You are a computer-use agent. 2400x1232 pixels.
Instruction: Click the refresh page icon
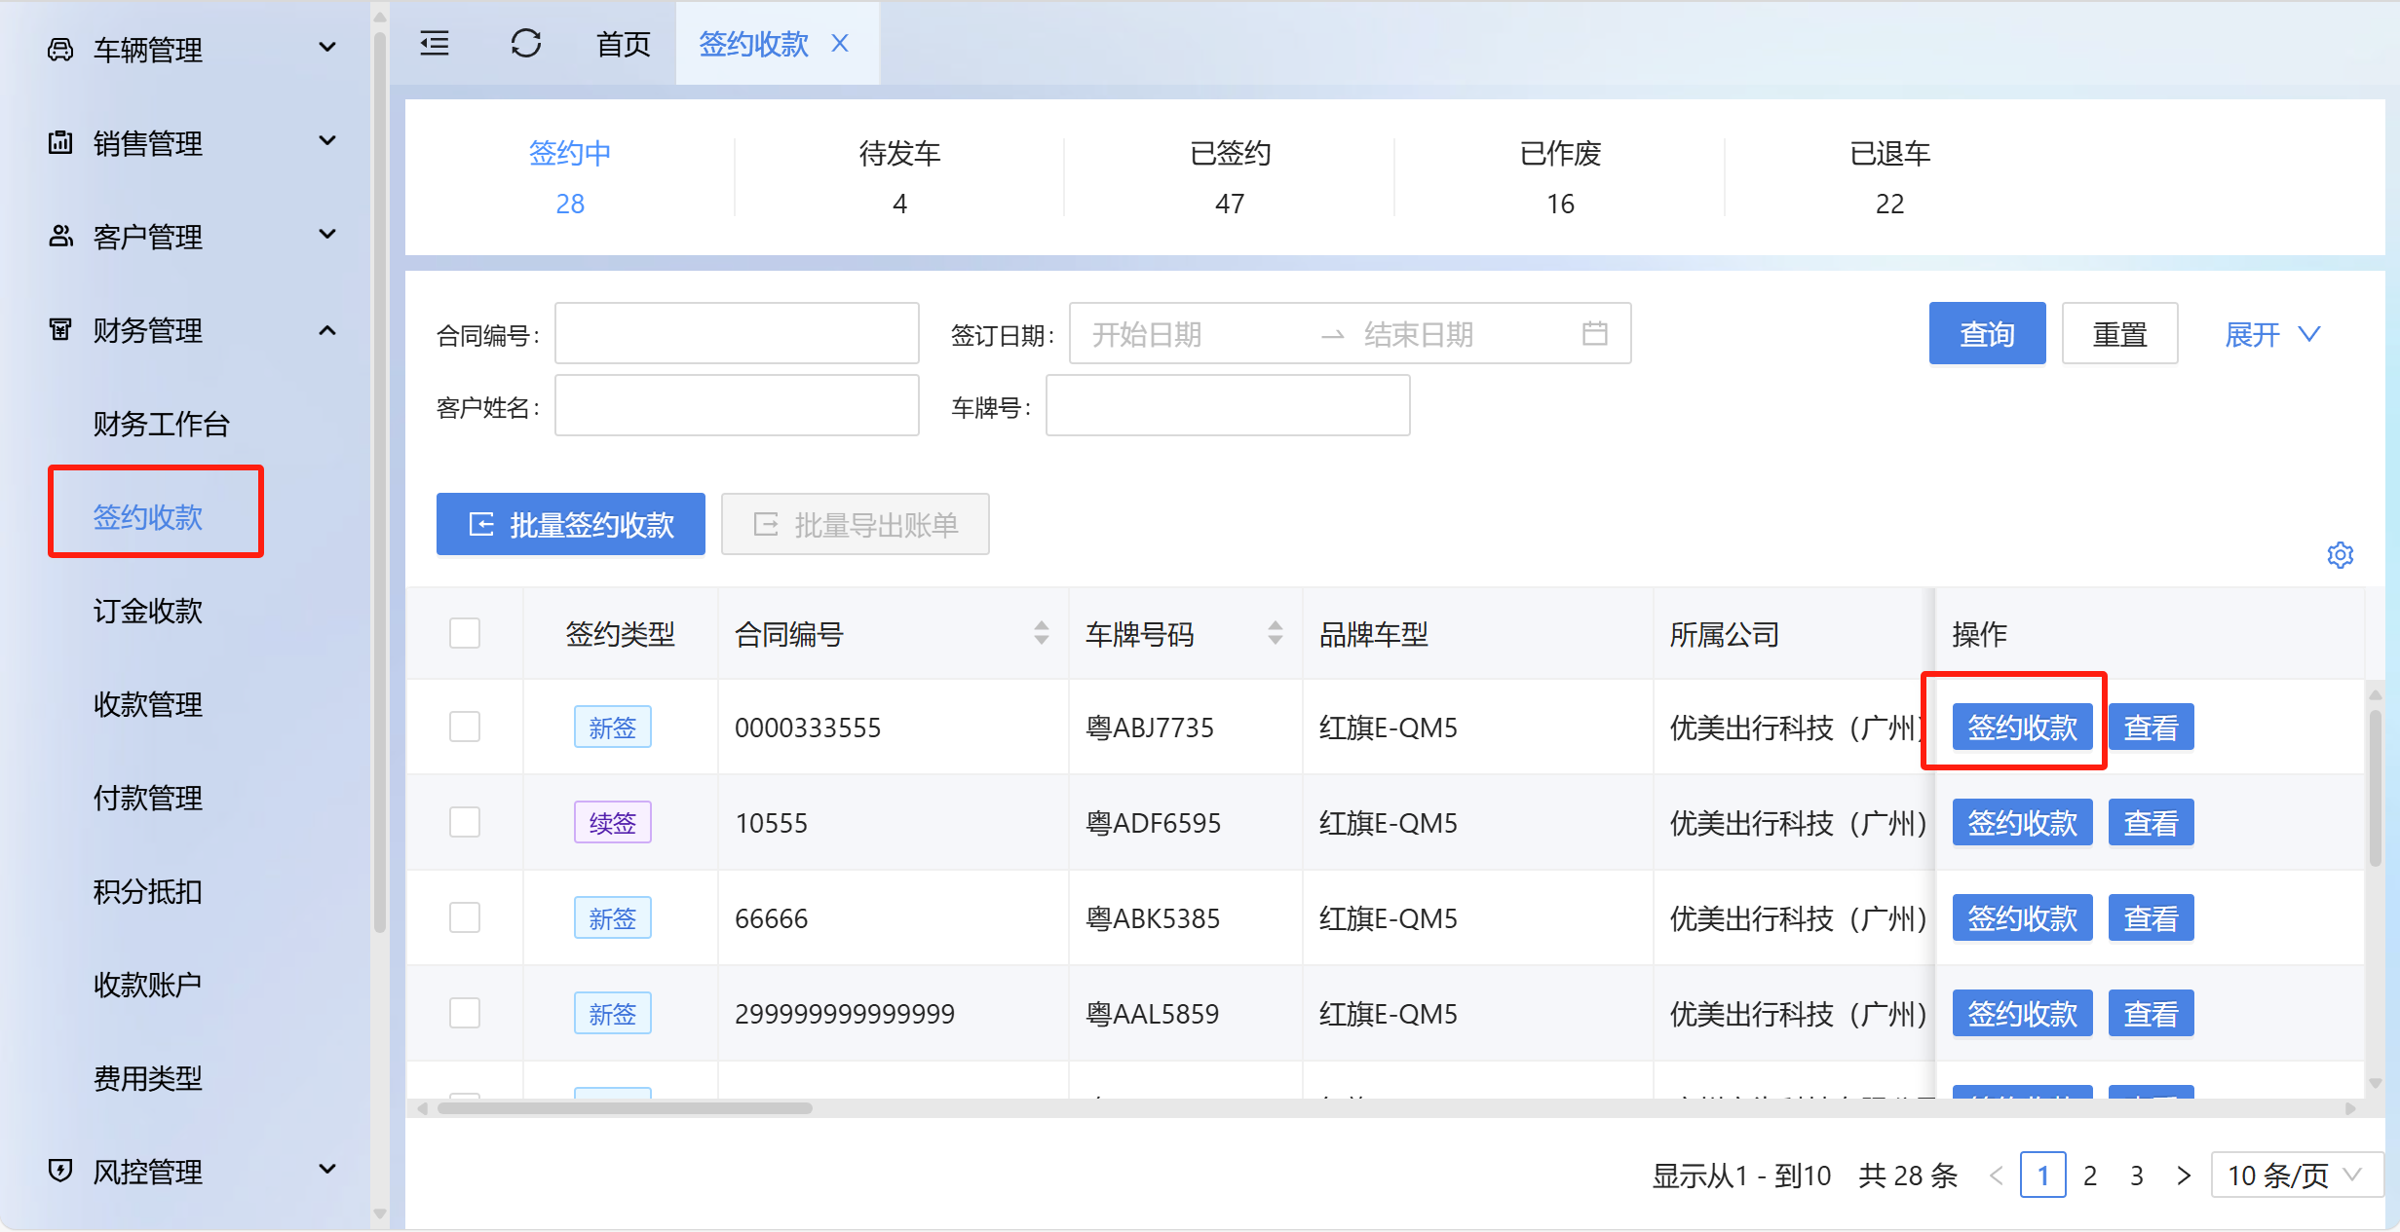[x=526, y=44]
